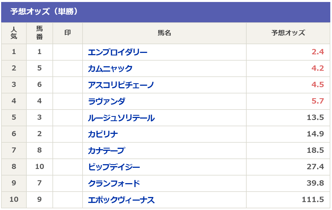This screenshot has width=332, height=210.
Task: Click the 馬名 column header
Action: click(x=164, y=33)
